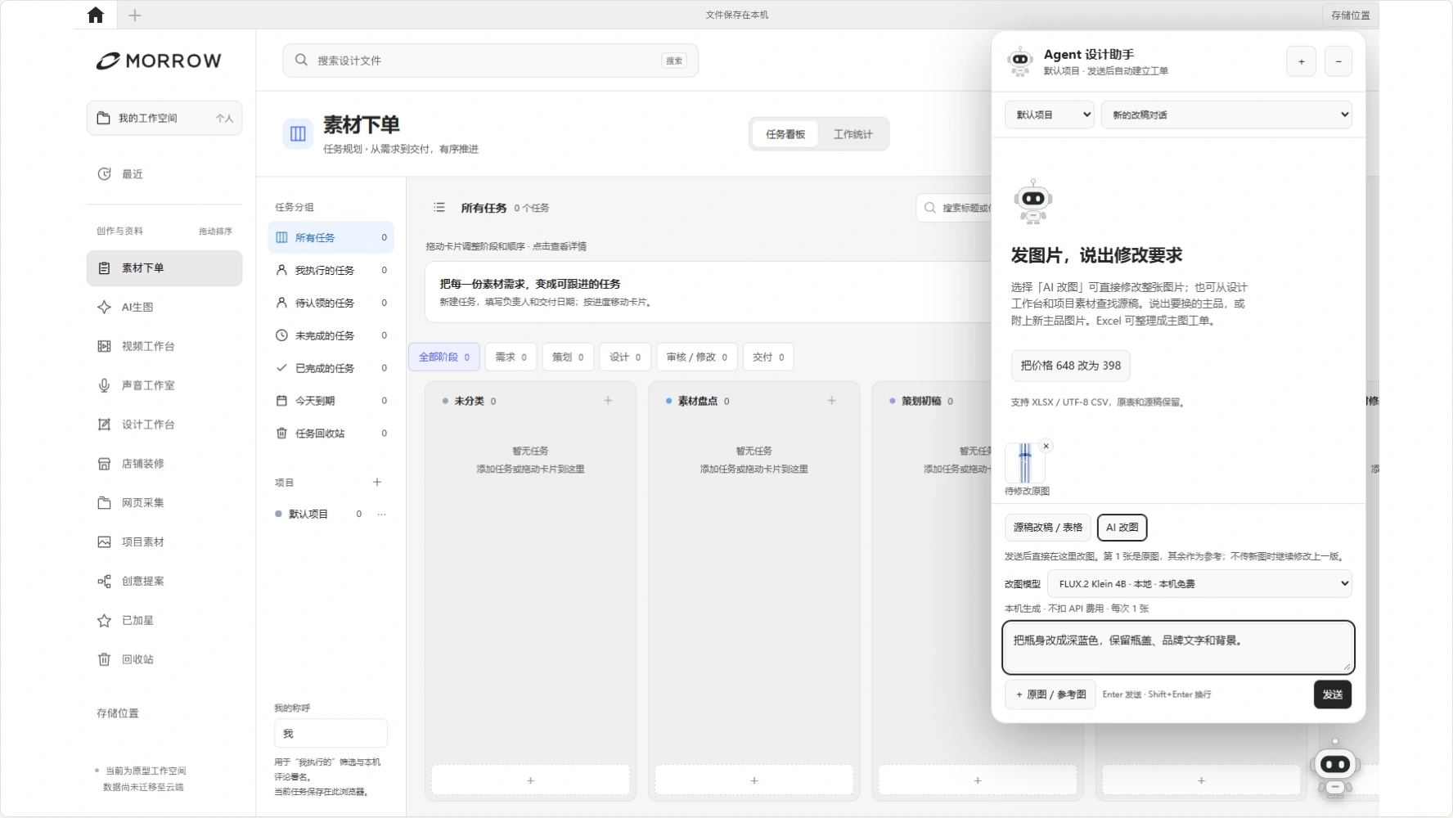Open more options for 默认项目
Image resolution: width=1453 pixels, height=818 pixels.
(x=381, y=515)
